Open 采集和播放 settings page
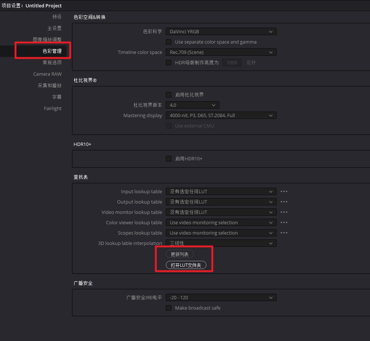This screenshot has height=341, width=370. click(x=49, y=85)
